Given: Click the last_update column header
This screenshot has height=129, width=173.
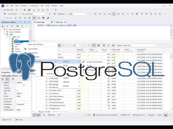Looking at the screenshot, I should 150,50.
